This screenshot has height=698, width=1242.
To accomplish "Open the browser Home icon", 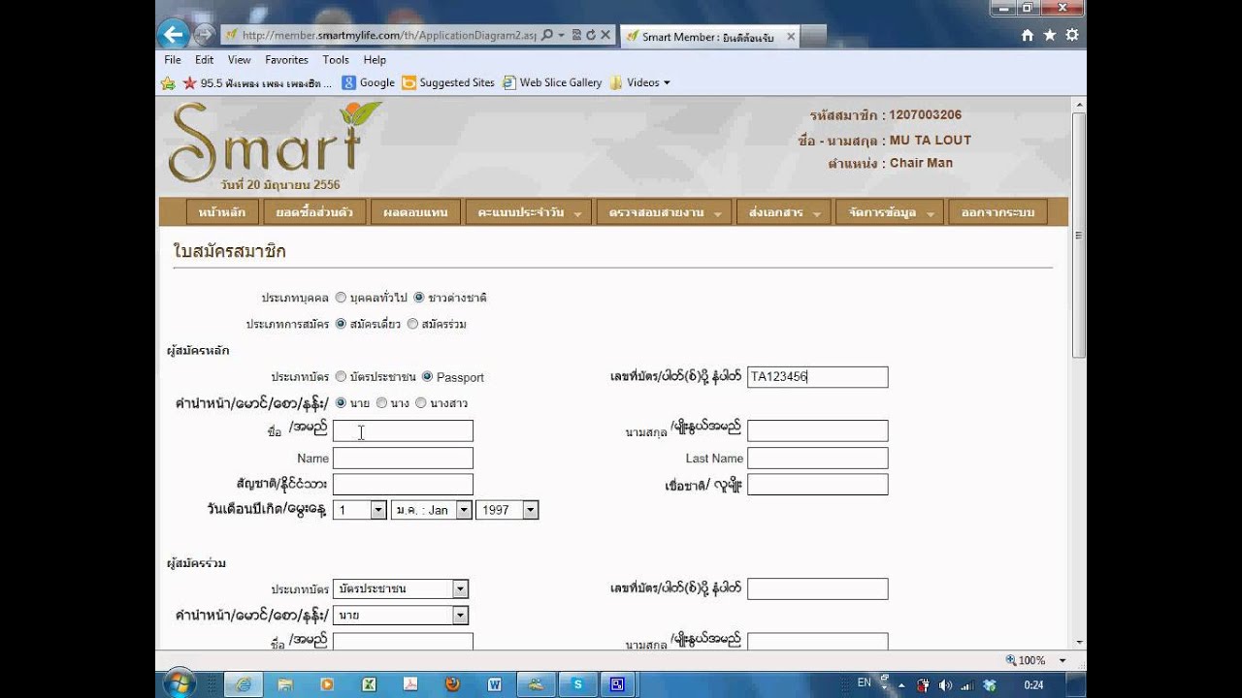I will pyautogui.click(x=1028, y=35).
